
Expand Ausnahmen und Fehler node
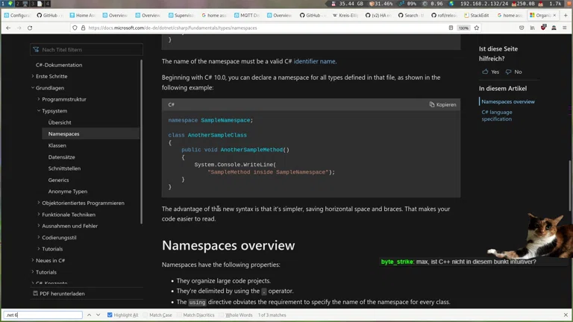point(39,226)
